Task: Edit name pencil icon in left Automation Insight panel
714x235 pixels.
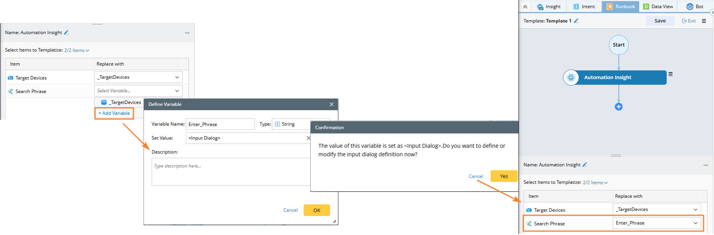Action: [66, 33]
